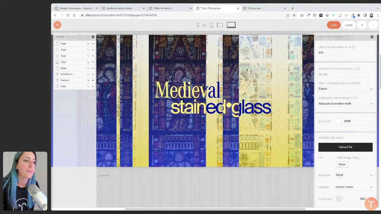Click the purple eyedropper extension icon
The height and width of the screenshot is (214, 381).
click(308, 15)
